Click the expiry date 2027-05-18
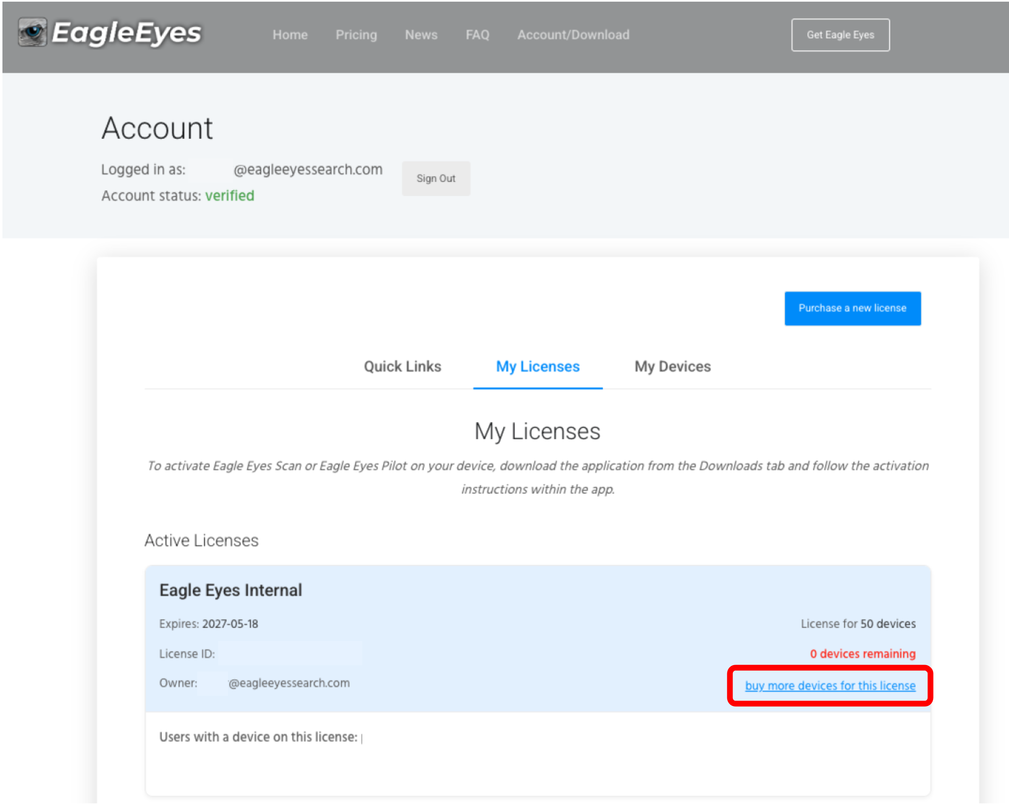Viewport: 1009px width, 806px height. pyautogui.click(x=230, y=624)
